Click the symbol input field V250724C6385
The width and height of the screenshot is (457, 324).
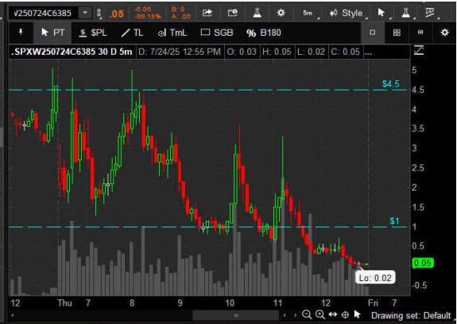point(43,13)
